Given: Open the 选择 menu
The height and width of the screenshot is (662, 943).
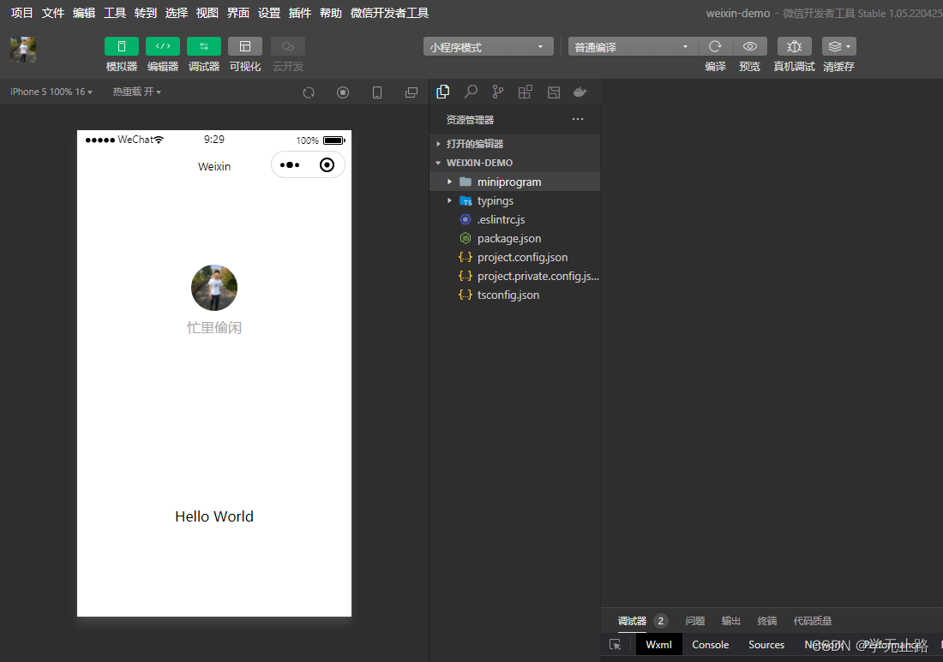Looking at the screenshot, I should (177, 13).
